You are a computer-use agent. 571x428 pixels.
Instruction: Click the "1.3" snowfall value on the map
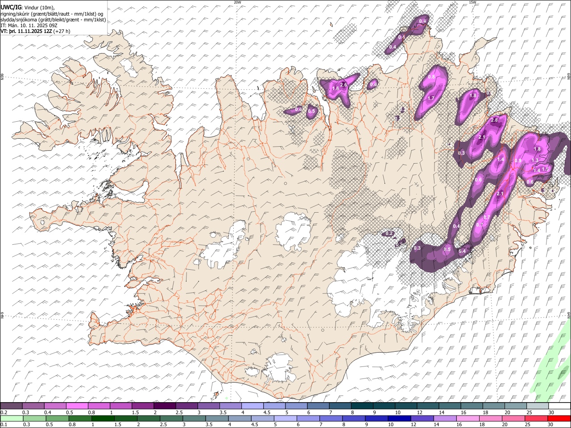(535, 160)
